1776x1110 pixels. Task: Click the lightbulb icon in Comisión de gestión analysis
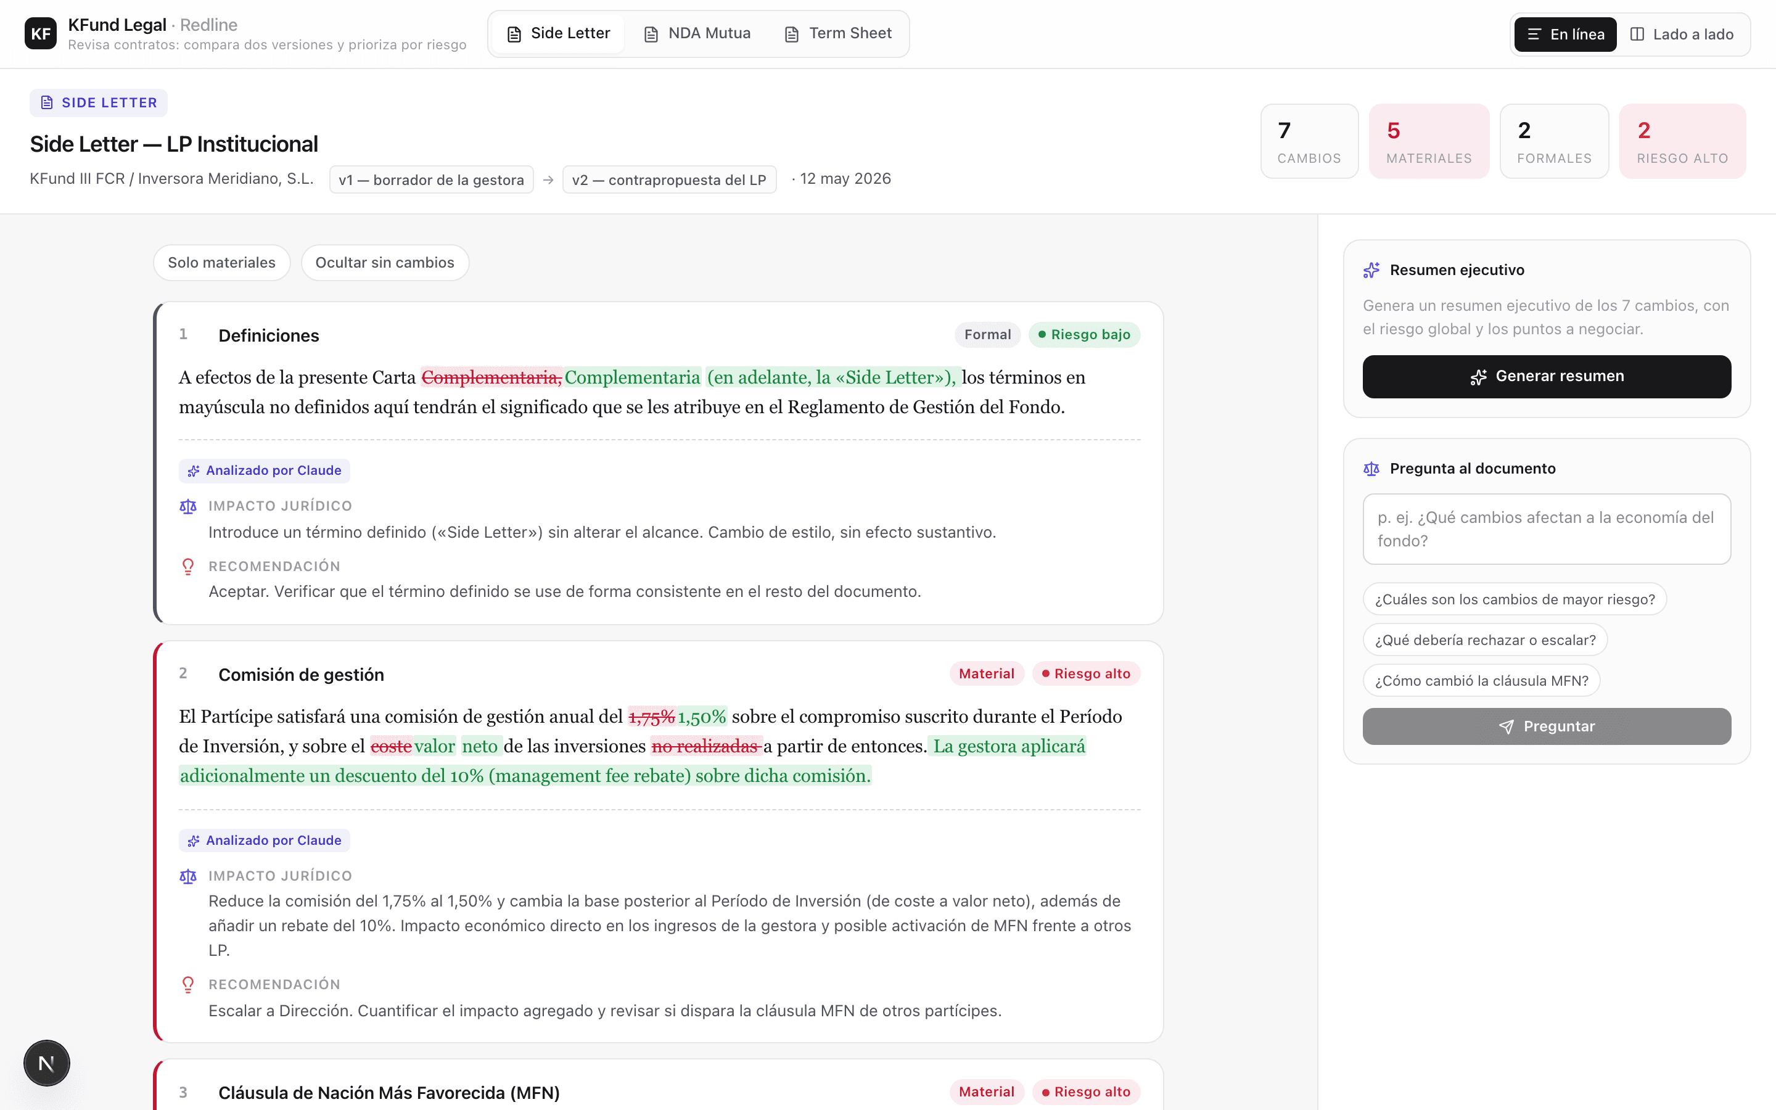click(188, 985)
